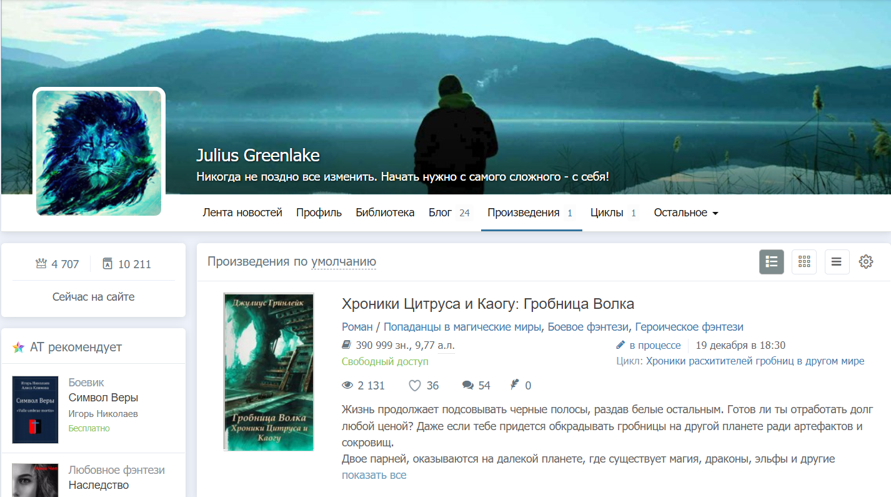891x497 pixels.
Task: Switch to compact lines view icon
Action: [x=837, y=262]
